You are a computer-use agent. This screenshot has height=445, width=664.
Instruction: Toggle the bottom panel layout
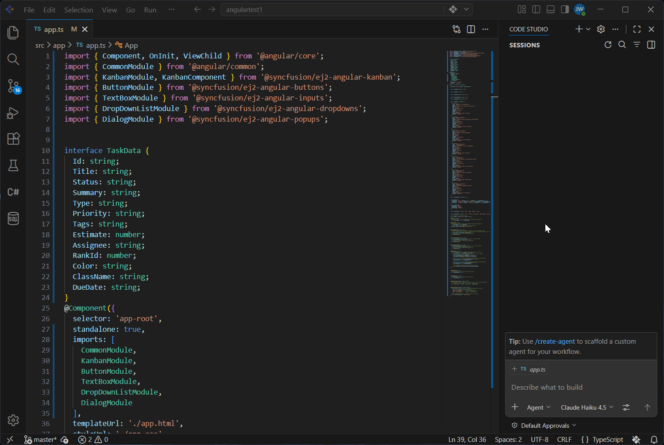point(551,9)
